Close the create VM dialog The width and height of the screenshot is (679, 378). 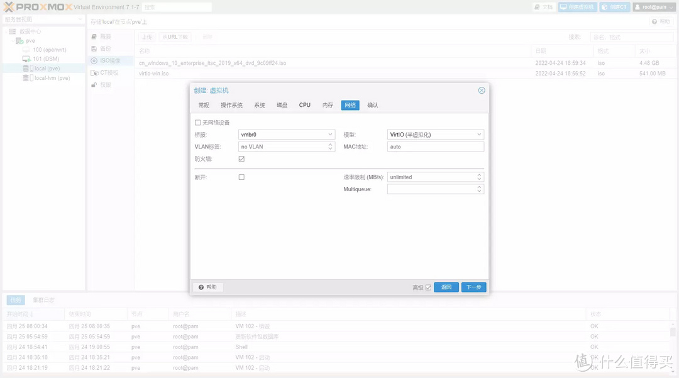482,90
